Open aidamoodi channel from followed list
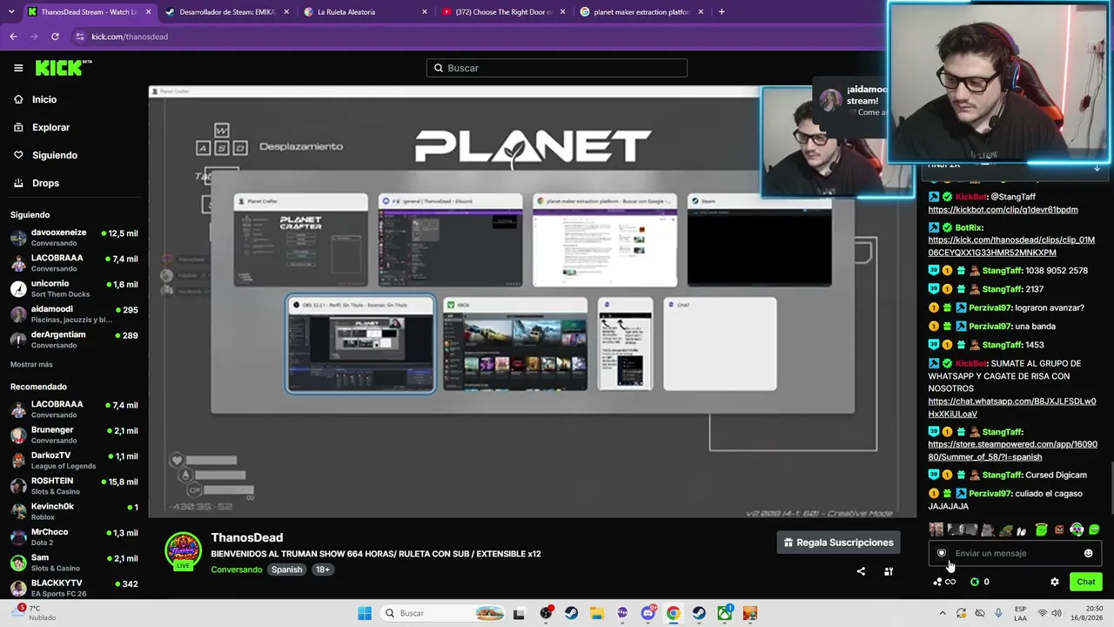 73,314
